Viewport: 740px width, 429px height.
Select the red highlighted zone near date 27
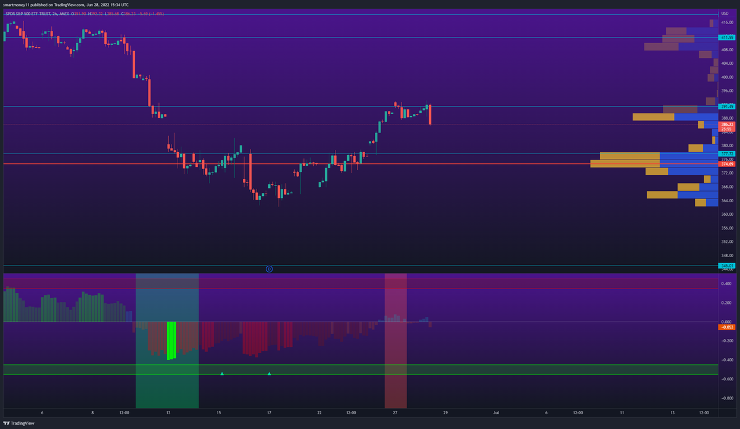click(x=395, y=341)
